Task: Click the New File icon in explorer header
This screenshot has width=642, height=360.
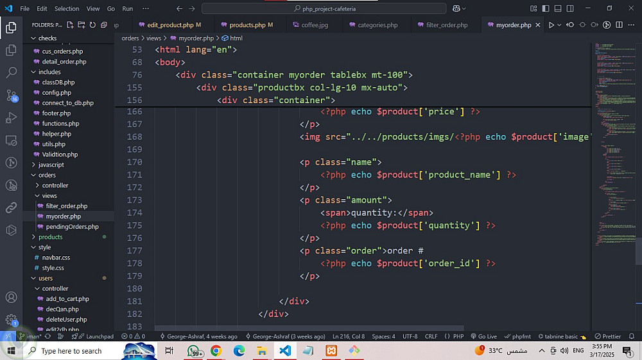Action: click(x=70, y=25)
